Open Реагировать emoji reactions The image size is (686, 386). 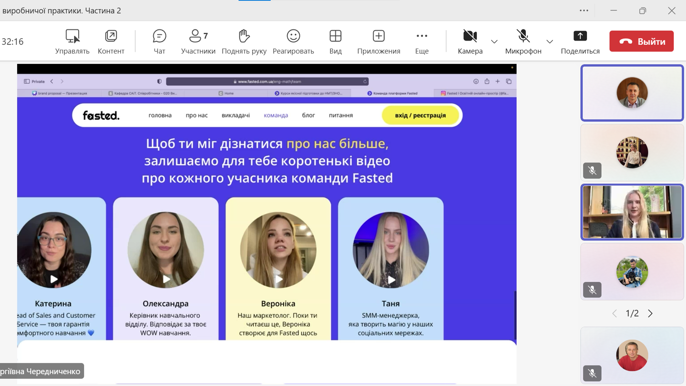tap(293, 42)
